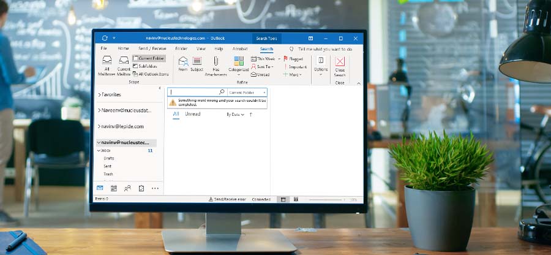
Task: Click the ribbon display options icon
Action: tap(310, 39)
